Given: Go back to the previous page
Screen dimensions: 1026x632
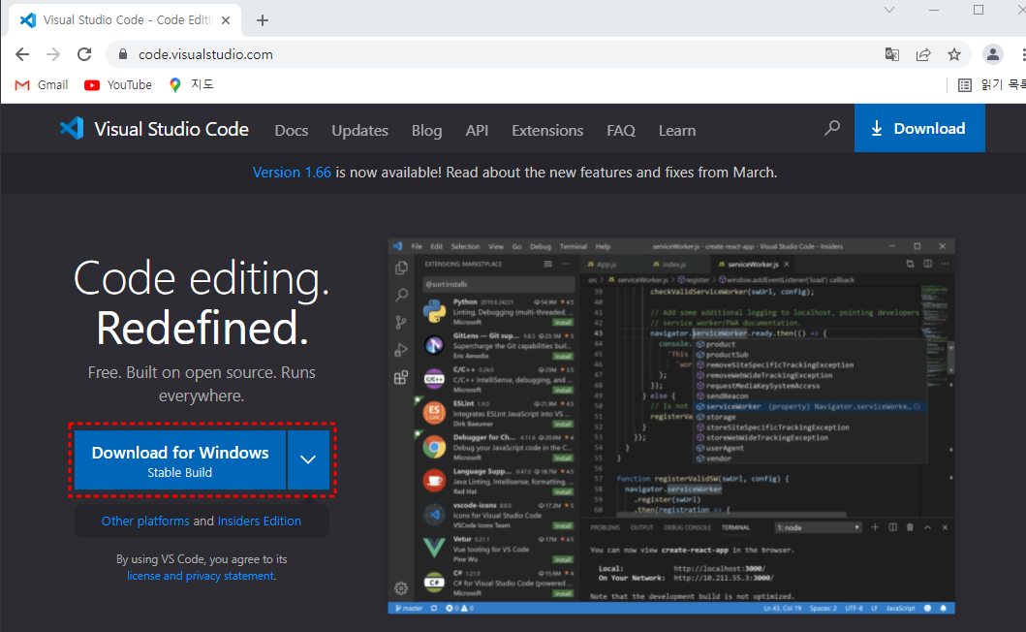Looking at the screenshot, I should [x=22, y=54].
